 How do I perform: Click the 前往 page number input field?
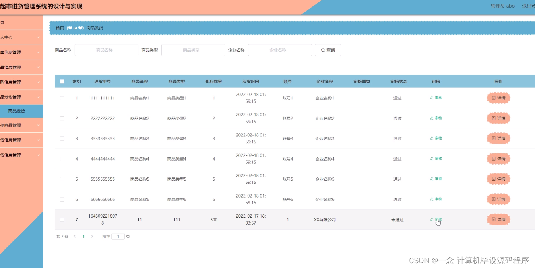click(117, 236)
